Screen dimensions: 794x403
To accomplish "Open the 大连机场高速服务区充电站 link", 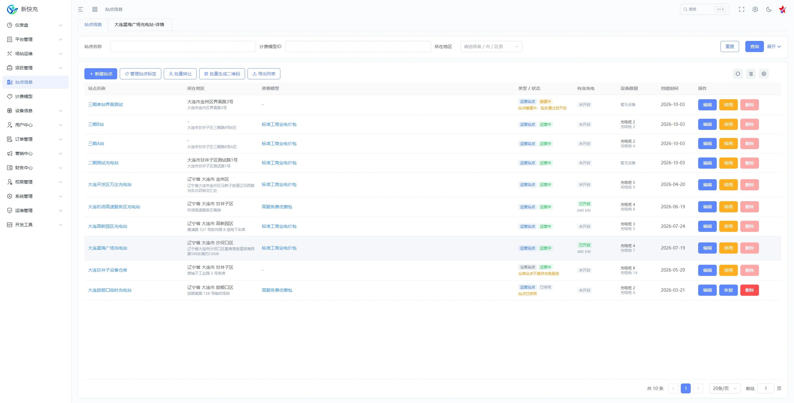I will [114, 207].
